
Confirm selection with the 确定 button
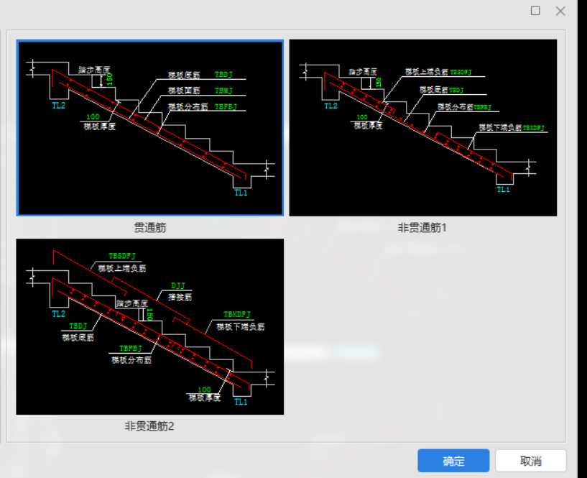[x=453, y=461]
